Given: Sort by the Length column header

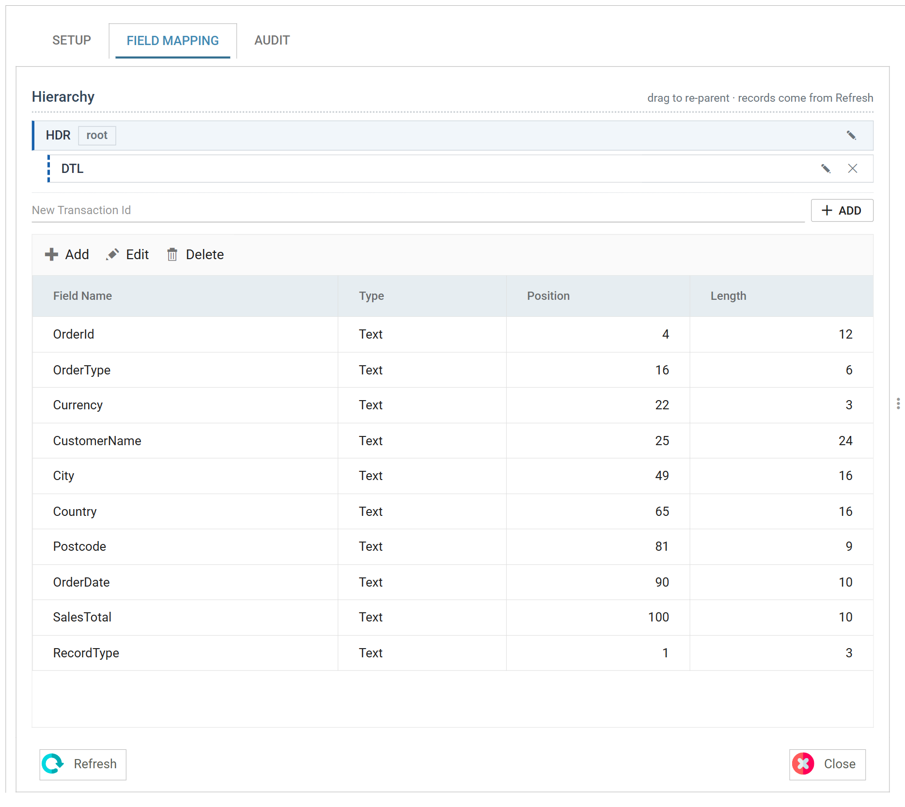Looking at the screenshot, I should tap(781, 296).
